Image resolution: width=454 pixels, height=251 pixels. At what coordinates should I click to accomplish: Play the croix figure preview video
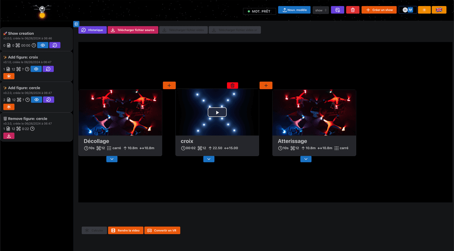(x=217, y=112)
